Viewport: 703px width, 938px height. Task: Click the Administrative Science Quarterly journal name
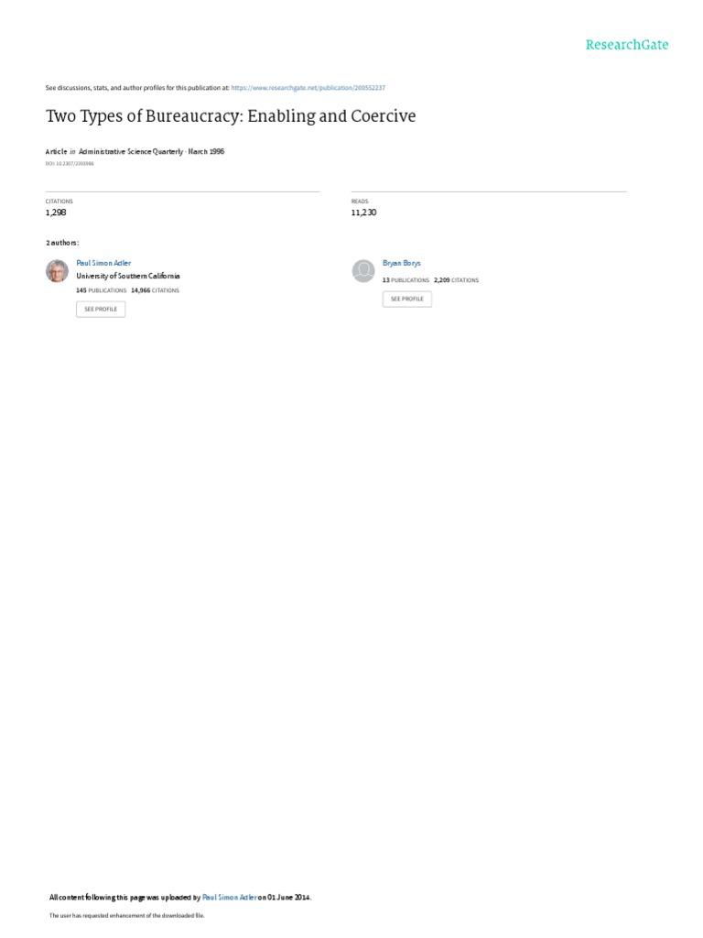tap(131, 152)
